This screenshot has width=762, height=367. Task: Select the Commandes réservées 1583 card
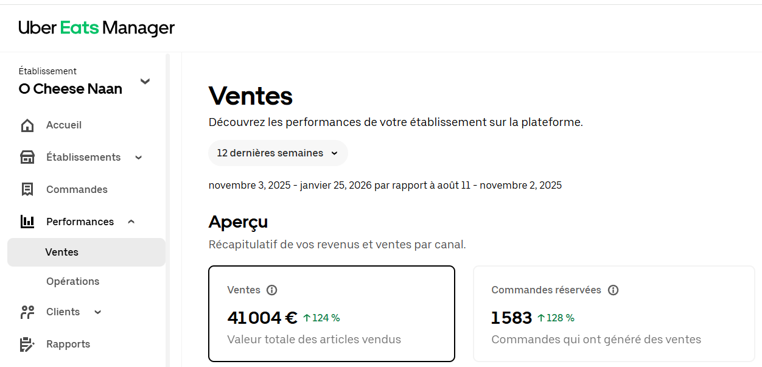614,313
